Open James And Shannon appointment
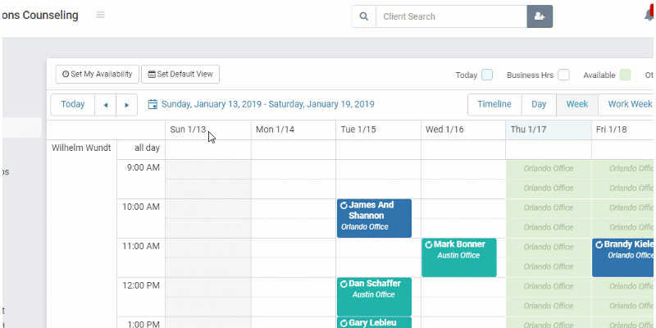Viewport: 656px width, 328px height. [x=374, y=218]
